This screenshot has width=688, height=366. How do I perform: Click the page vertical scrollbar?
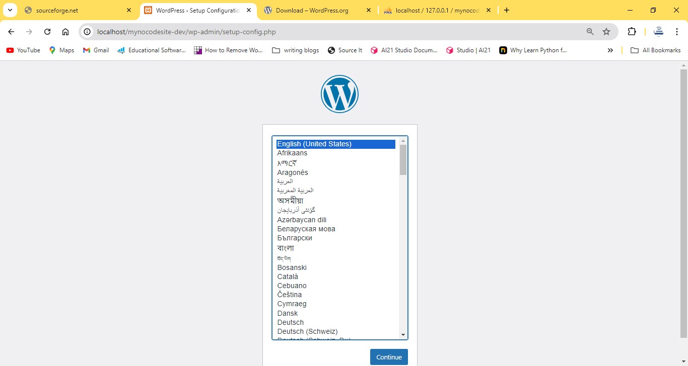(683, 204)
